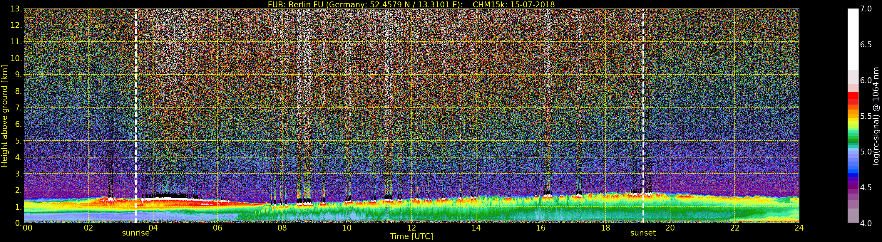Click the '04' time tick label
The width and height of the screenshot is (882, 242).
coord(153,228)
